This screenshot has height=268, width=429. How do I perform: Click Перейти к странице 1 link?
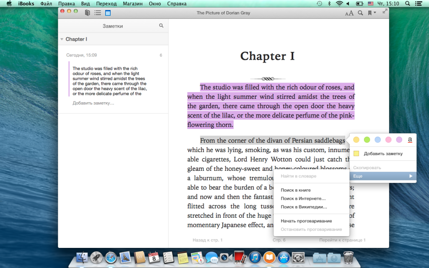coord(342,240)
